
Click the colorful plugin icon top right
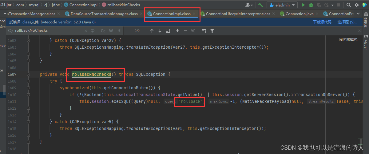[365, 5]
